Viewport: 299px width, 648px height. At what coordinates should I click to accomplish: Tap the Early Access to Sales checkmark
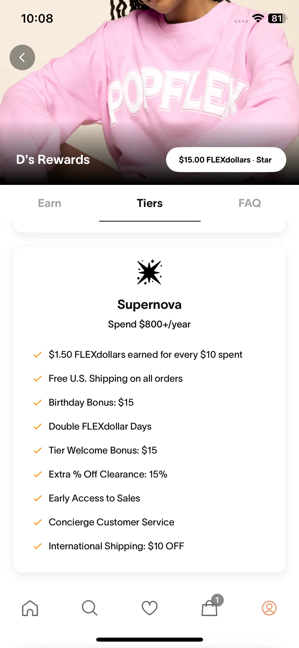37,498
